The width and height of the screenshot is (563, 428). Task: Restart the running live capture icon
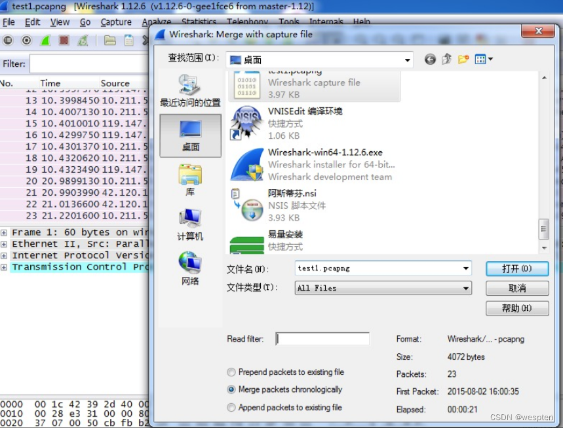click(83, 40)
